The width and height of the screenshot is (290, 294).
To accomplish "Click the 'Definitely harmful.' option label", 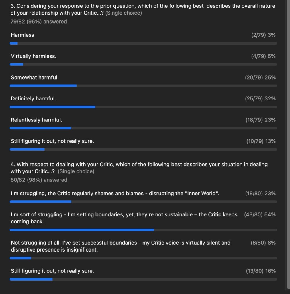I will 33,99.
